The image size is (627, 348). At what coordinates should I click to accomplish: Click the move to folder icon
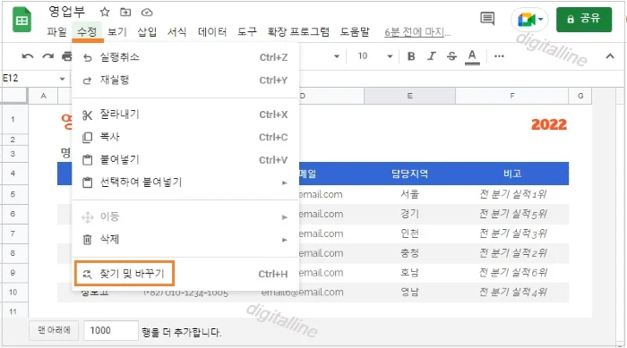(125, 12)
